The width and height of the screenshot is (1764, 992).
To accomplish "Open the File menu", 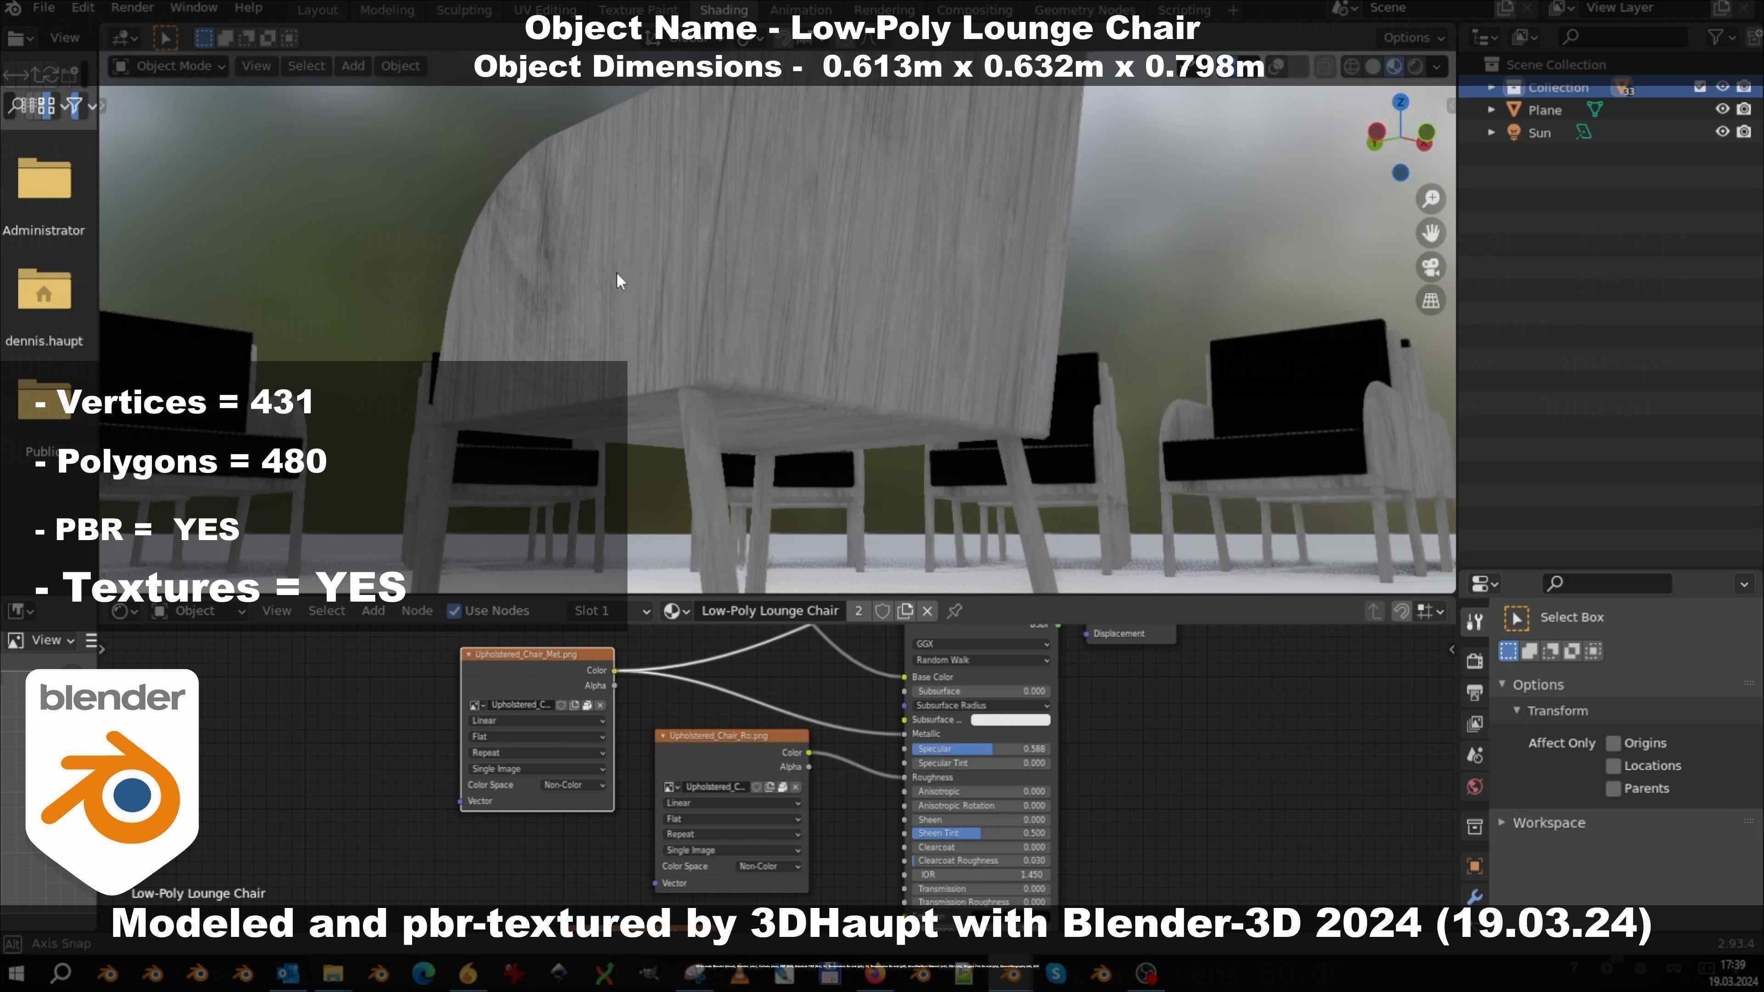I will point(43,8).
